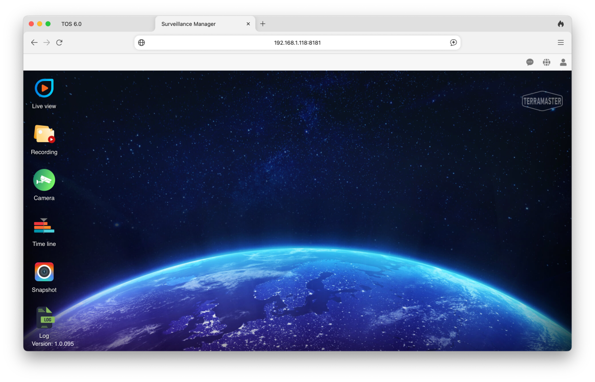This screenshot has width=595, height=382.
Task: Reload the current page
Action: click(59, 43)
